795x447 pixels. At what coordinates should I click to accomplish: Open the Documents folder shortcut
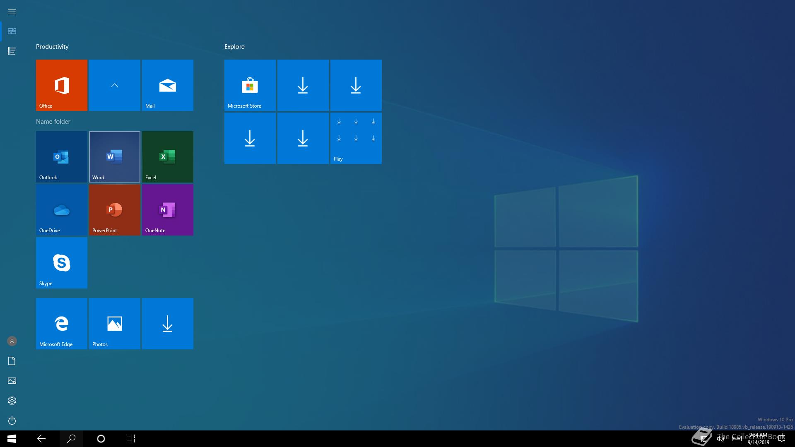click(x=12, y=361)
